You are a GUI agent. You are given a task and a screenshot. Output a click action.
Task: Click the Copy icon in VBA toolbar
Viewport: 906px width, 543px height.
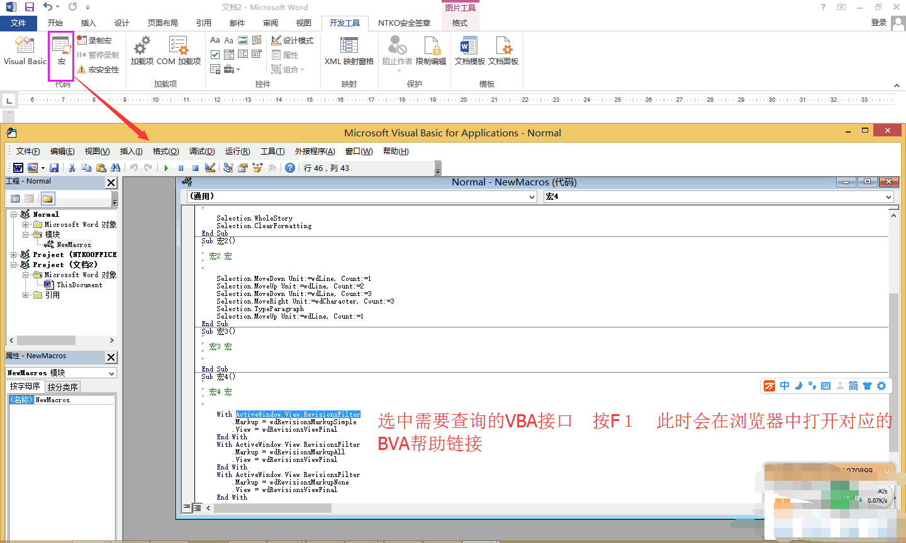tap(86, 168)
